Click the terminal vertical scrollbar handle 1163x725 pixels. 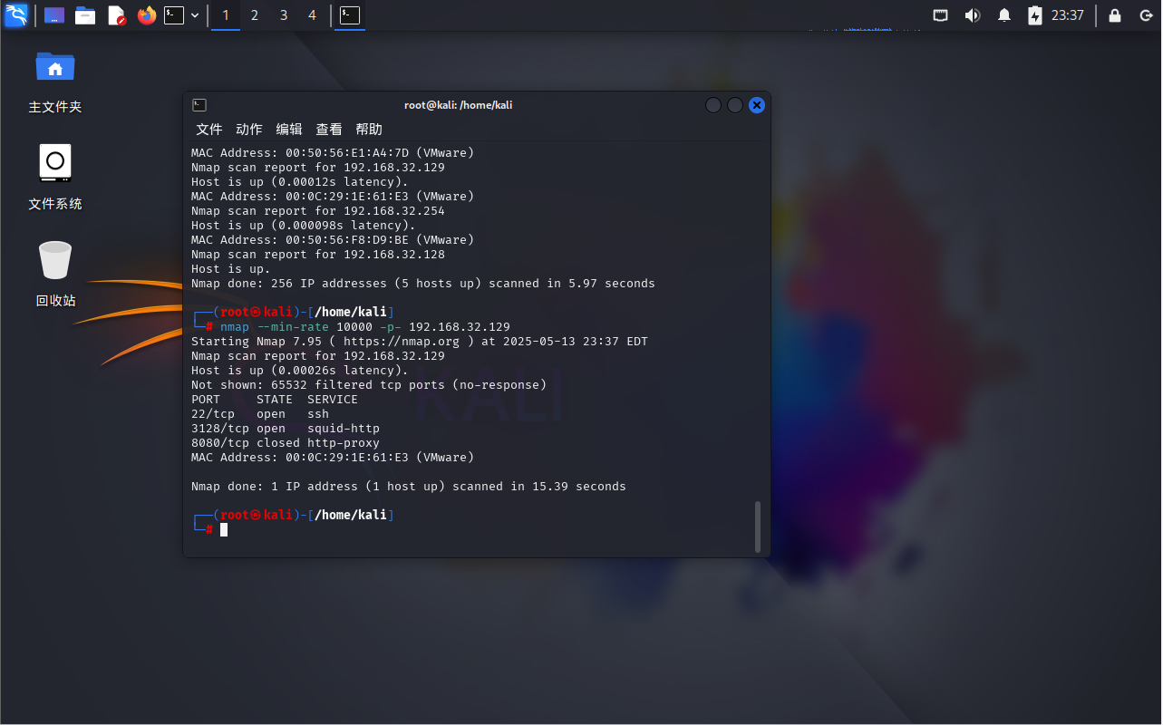pyautogui.click(x=758, y=526)
